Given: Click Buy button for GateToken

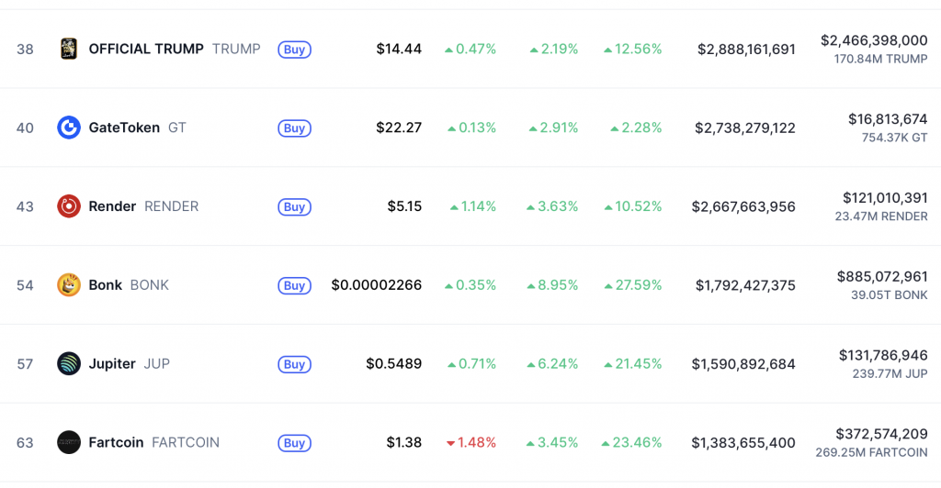Looking at the screenshot, I should (294, 128).
